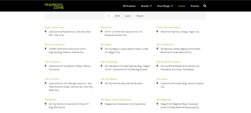
Task: Click the pin icon beside SM City BF Parañaque address
Action: coord(157,66)
